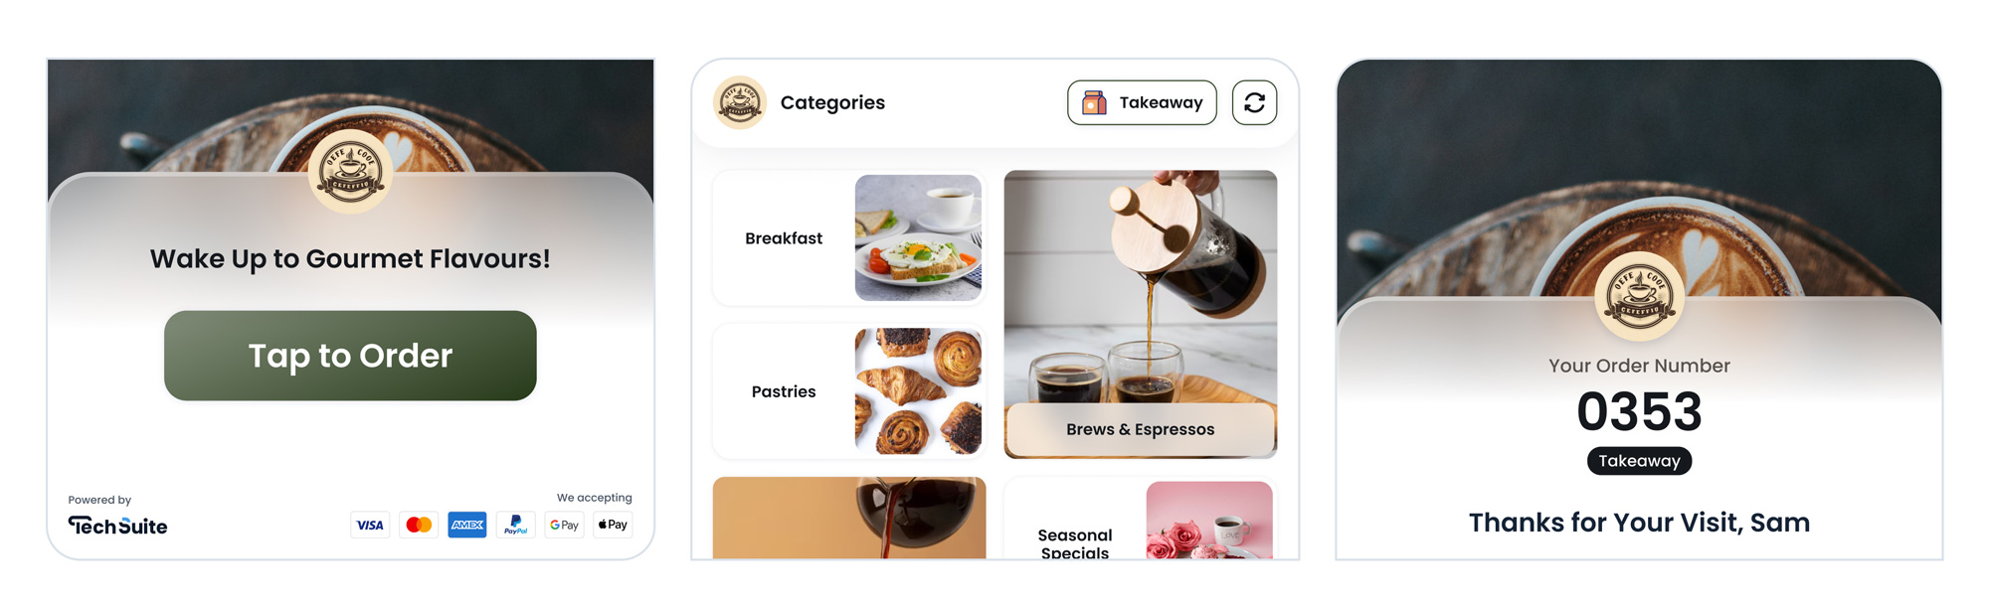Open the Pastries category
This screenshot has width=1989, height=607.
(x=849, y=391)
